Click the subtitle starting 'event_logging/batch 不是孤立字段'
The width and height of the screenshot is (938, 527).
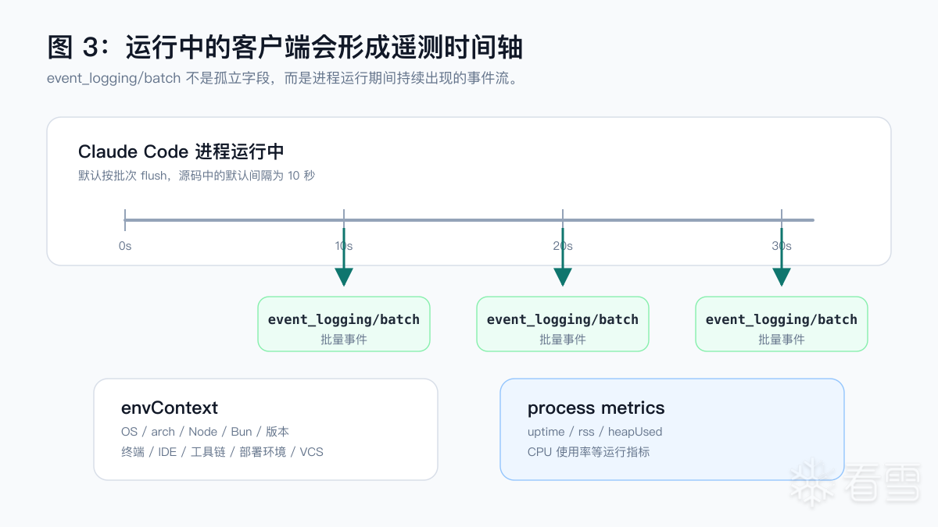(282, 78)
